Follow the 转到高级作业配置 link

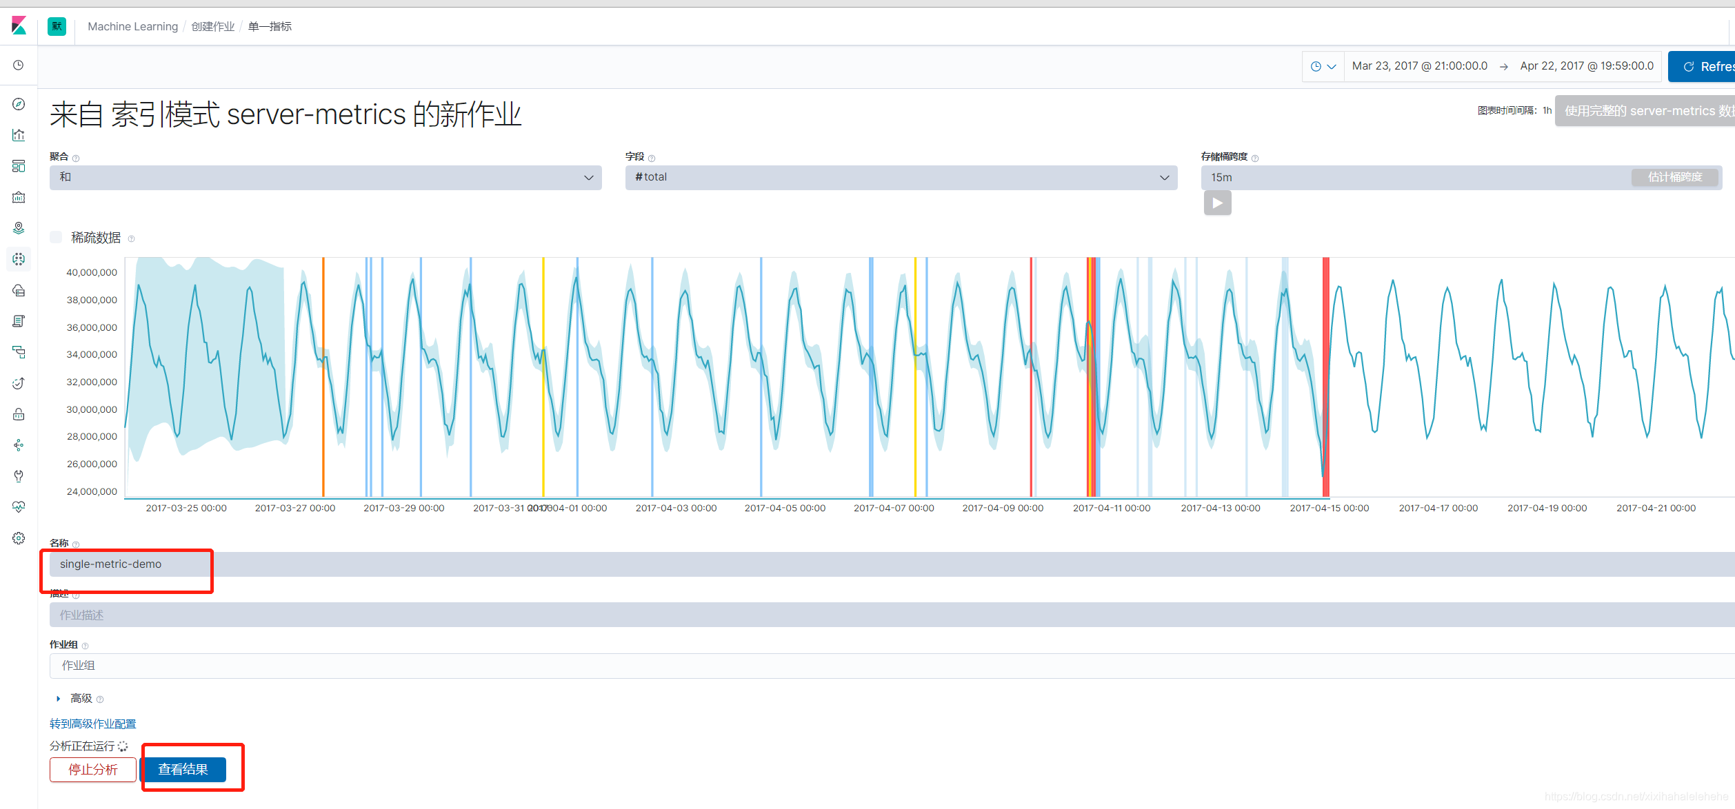point(92,724)
